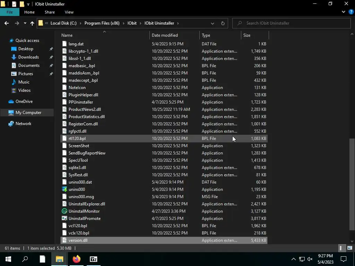
Task: Click the lang.dat file icon
Action: coord(64,44)
